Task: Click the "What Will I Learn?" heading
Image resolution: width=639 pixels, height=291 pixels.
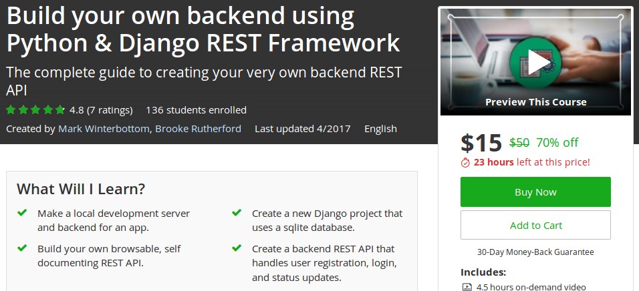Action: point(81,189)
